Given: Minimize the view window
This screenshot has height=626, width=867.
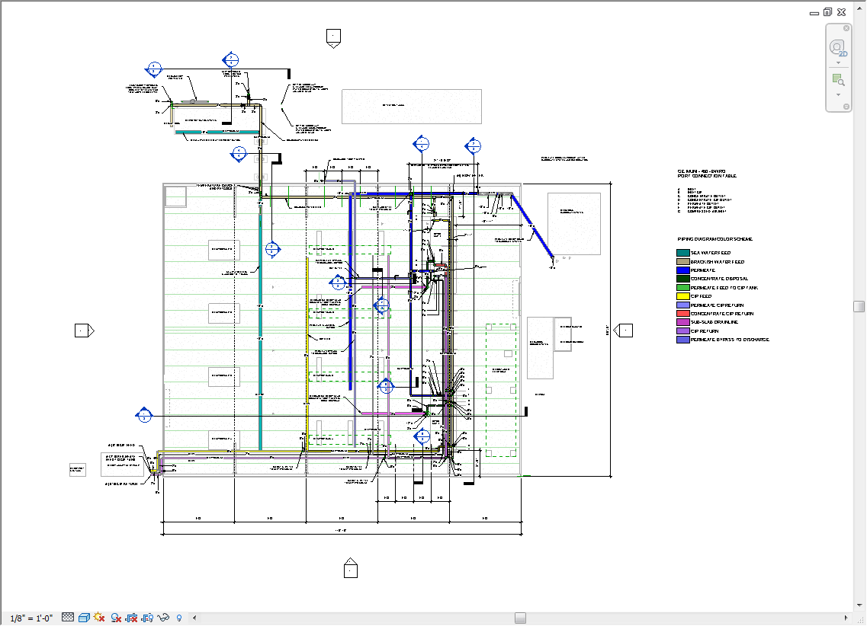Looking at the screenshot, I should (x=814, y=13).
